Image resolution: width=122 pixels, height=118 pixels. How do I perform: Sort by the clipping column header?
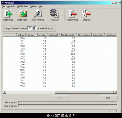pos(30,35)
